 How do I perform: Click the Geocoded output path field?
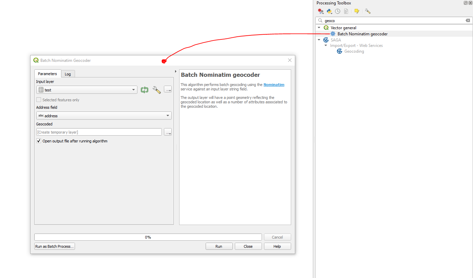[99, 132]
